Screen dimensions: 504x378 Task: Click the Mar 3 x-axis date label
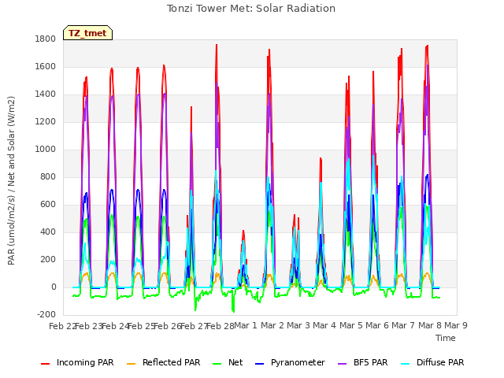298,325
